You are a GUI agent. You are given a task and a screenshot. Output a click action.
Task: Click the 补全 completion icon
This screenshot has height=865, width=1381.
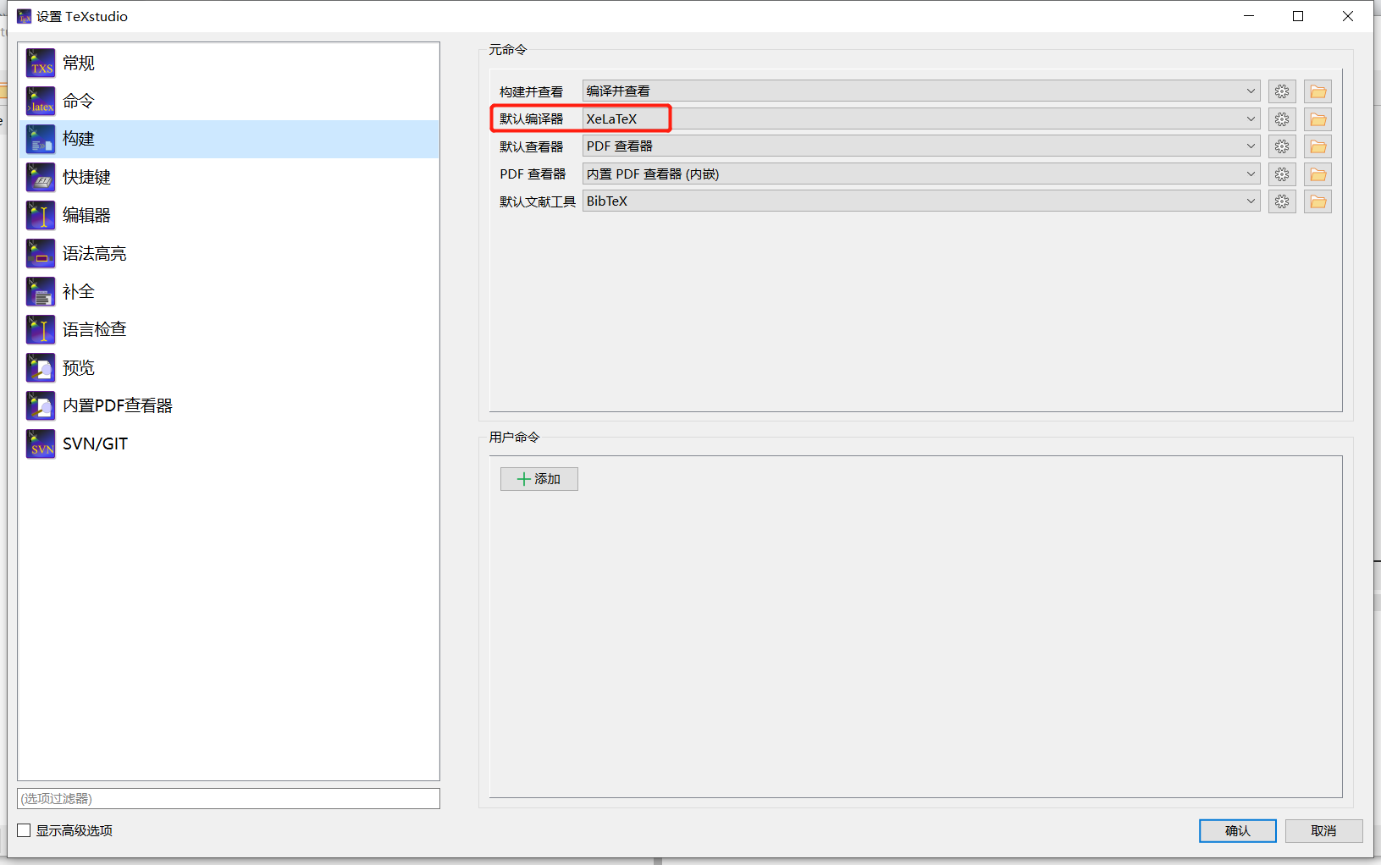[41, 291]
